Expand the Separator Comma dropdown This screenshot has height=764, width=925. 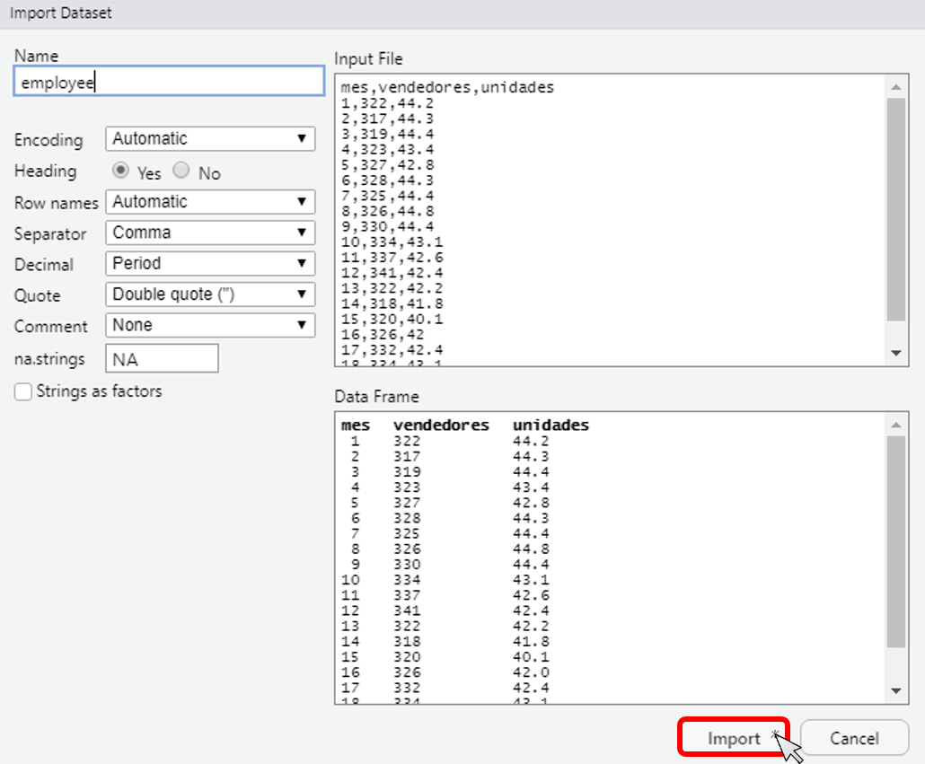pyautogui.click(x=210, y=233)
